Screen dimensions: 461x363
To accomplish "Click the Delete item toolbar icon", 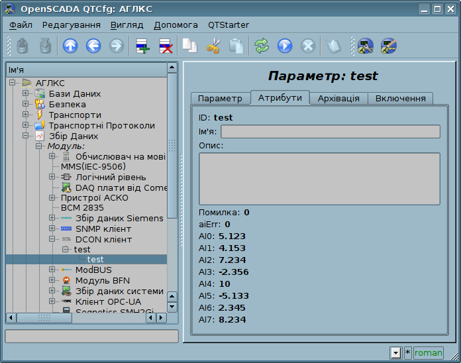I will click(166, 46).
